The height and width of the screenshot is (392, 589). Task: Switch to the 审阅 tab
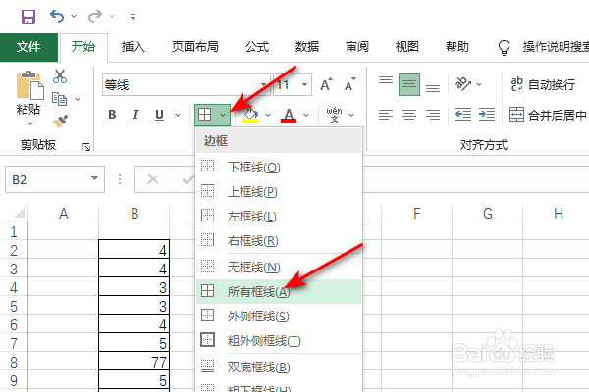click(x=357, y=47)
